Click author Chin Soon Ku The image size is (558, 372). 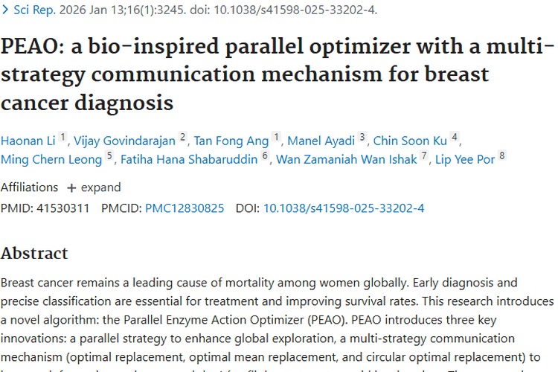point(410,141)
